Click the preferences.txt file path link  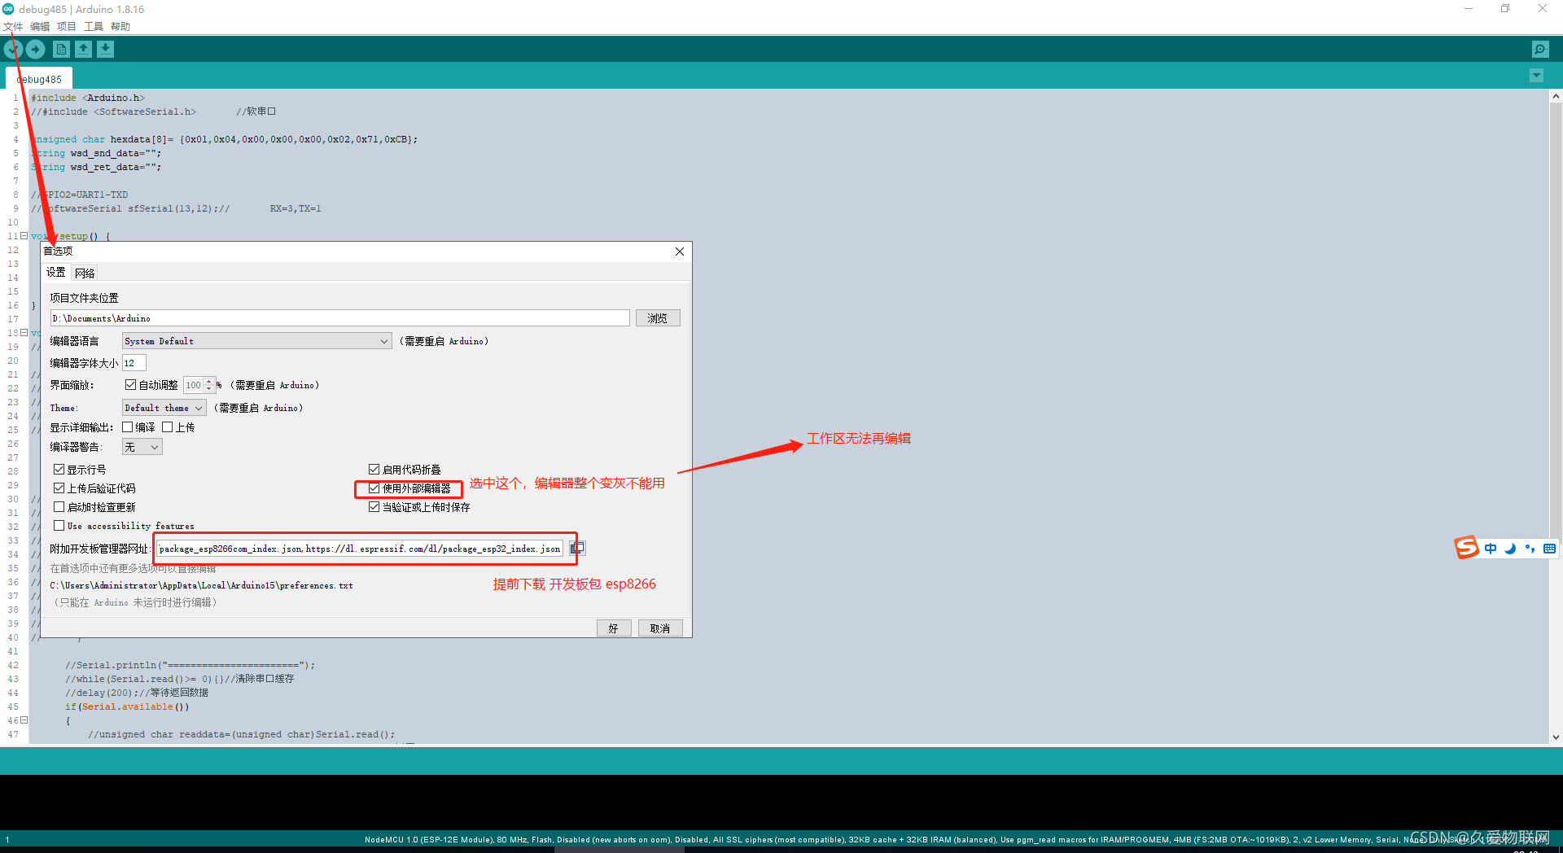tap(201, 585)
